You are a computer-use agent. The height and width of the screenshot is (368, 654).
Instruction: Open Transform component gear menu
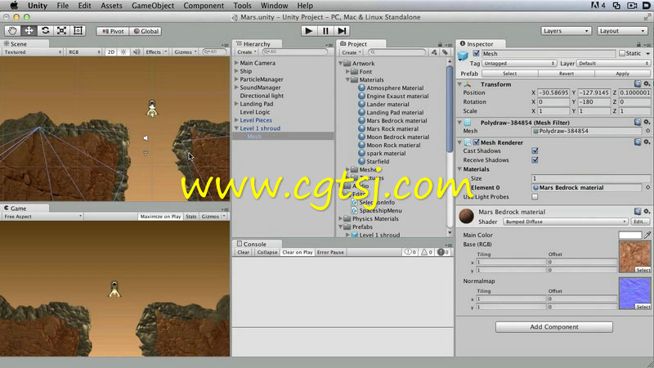tap(647, 84)
